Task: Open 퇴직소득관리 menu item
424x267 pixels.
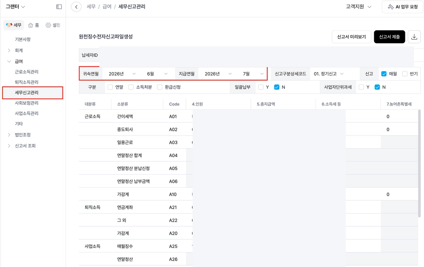Action: tap(26, 82)
